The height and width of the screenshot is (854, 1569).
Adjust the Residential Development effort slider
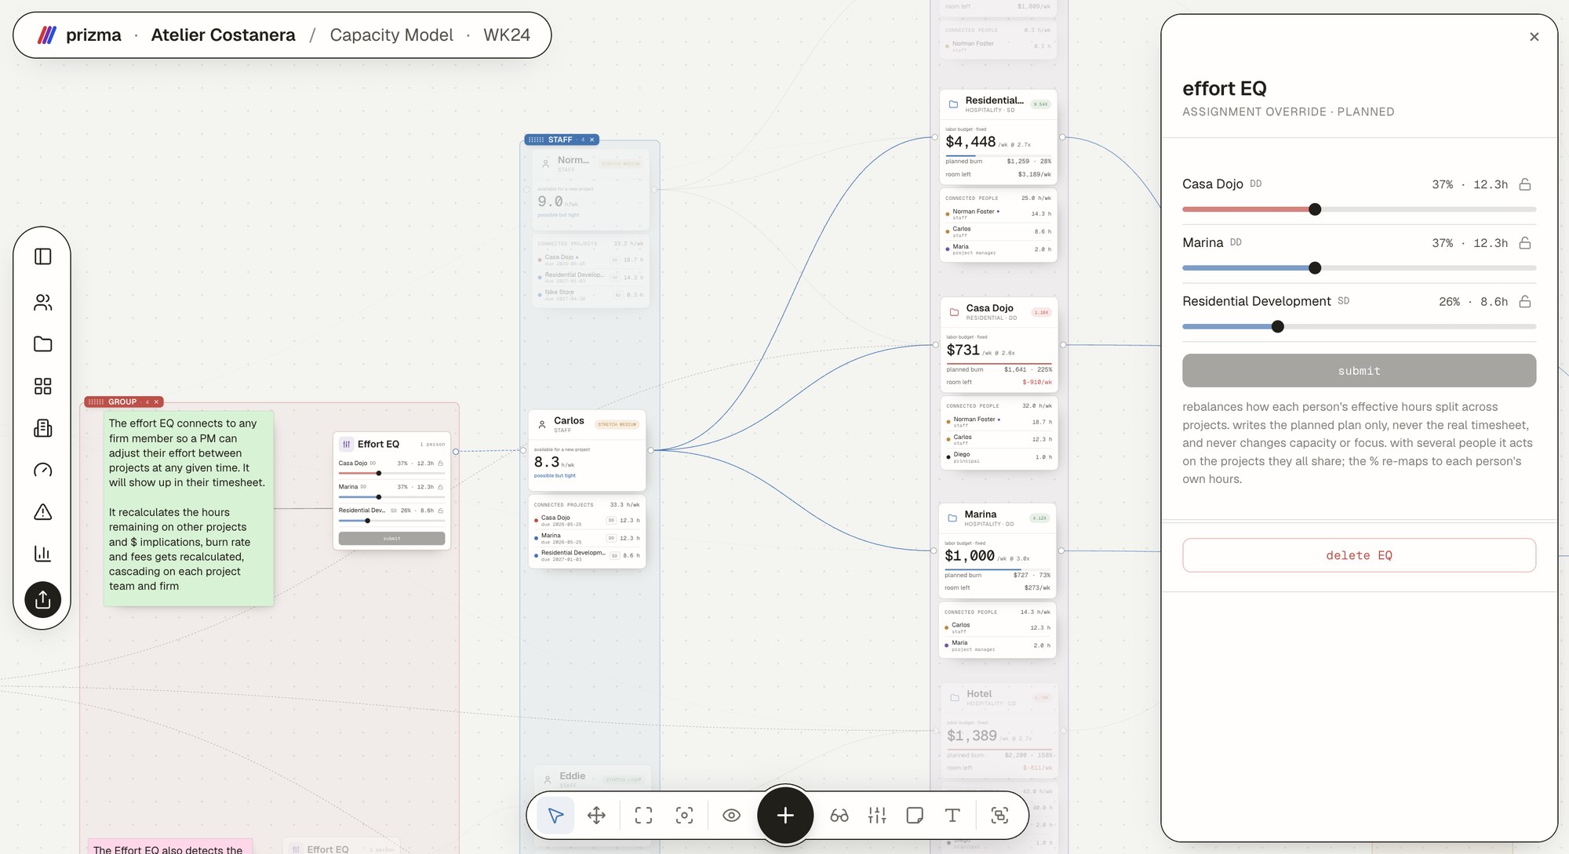point(1278,326)
